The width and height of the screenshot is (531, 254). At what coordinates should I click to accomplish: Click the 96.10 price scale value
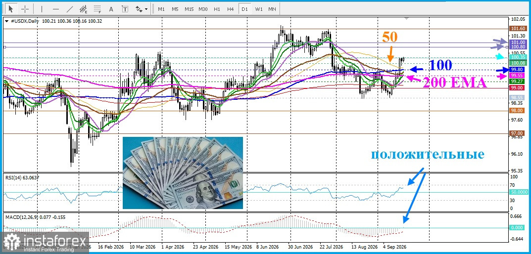[518, 154]
